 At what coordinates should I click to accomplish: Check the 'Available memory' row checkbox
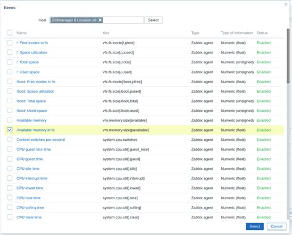10,120
